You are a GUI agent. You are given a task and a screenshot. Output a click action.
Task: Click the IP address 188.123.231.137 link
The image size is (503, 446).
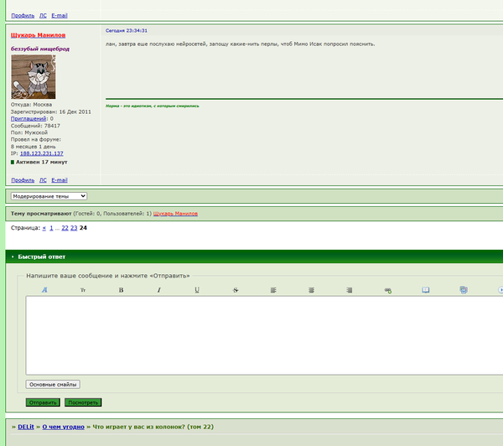pos(42,153)
